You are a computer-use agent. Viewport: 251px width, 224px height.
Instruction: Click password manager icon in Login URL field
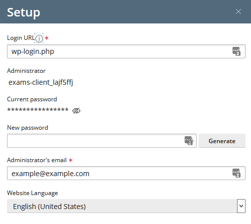[x=237, y=51]
